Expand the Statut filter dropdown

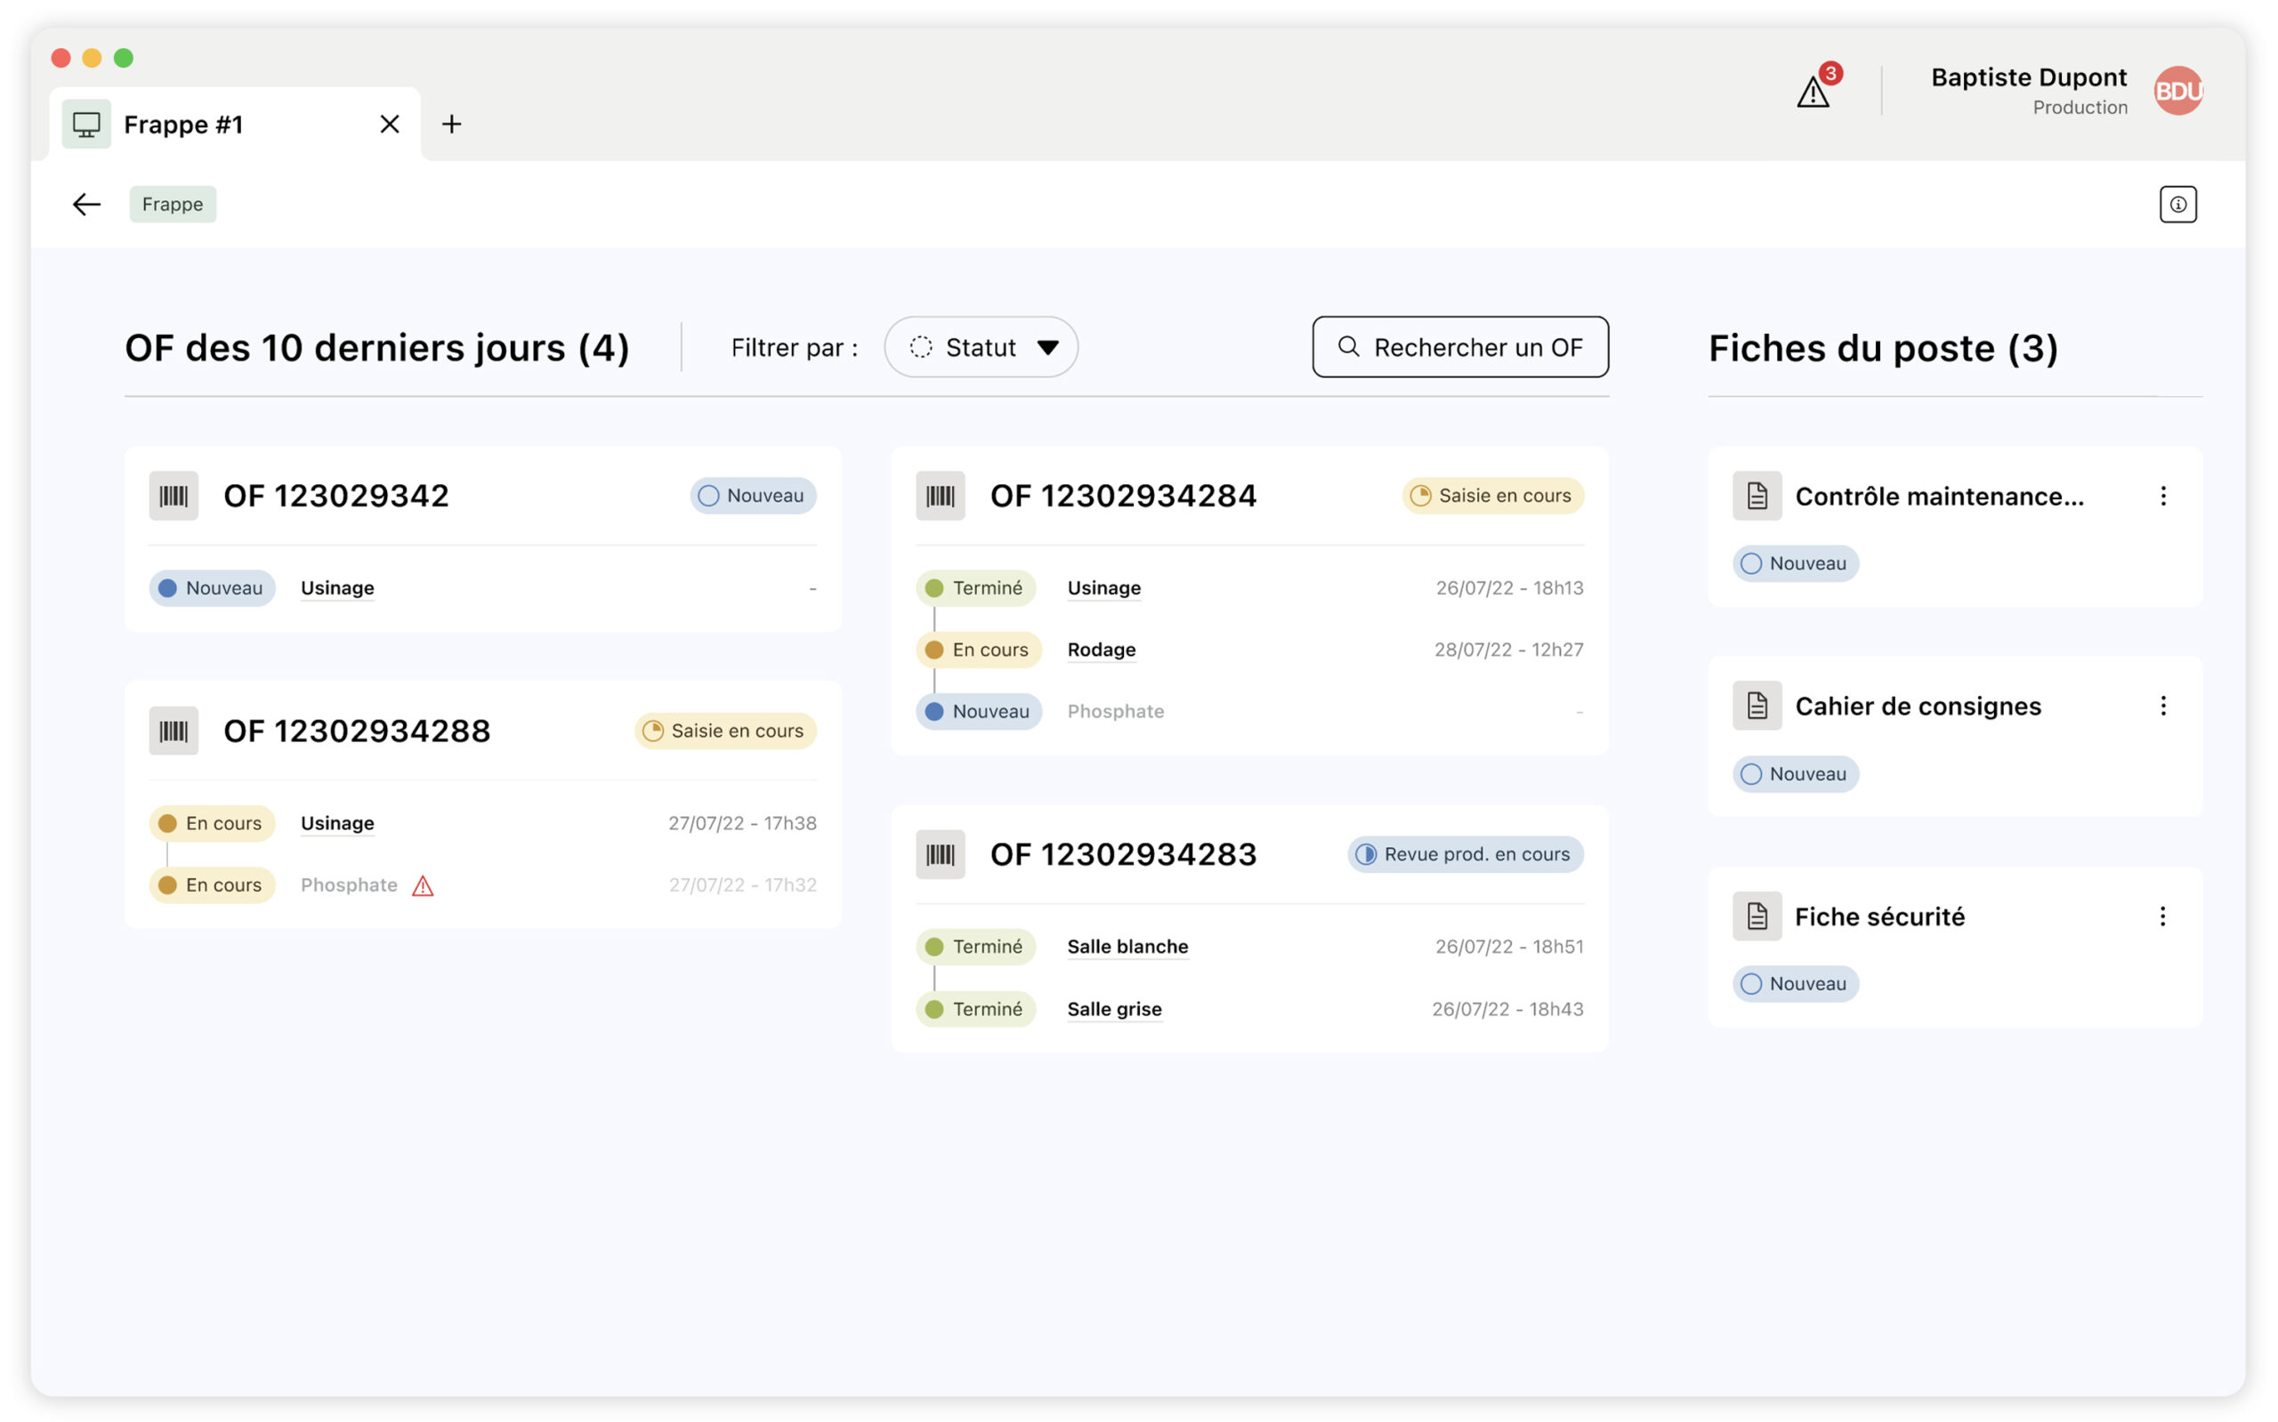981,347
